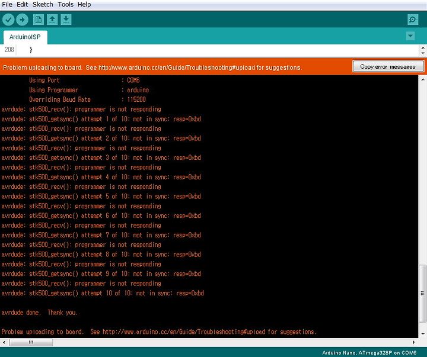Image resolution: width=427 pixels, height=357 pixels.
Task: Click the 'attempt 6 of 10' console line
Action: (x=101, y=216)
